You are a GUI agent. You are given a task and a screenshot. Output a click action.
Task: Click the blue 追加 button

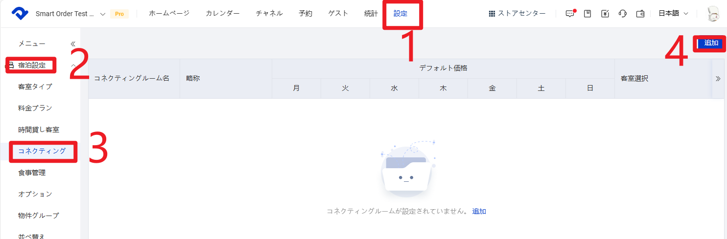point(711,43)
